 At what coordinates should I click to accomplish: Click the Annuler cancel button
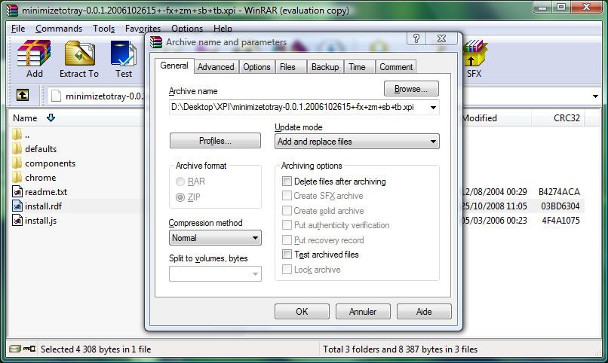[x=363, y=312]
